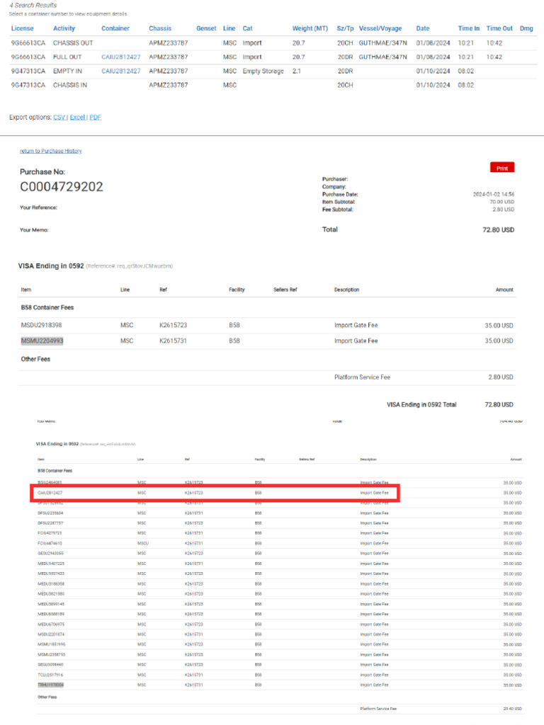
Task: Sort by Time In column header
Action: [468, 29]
